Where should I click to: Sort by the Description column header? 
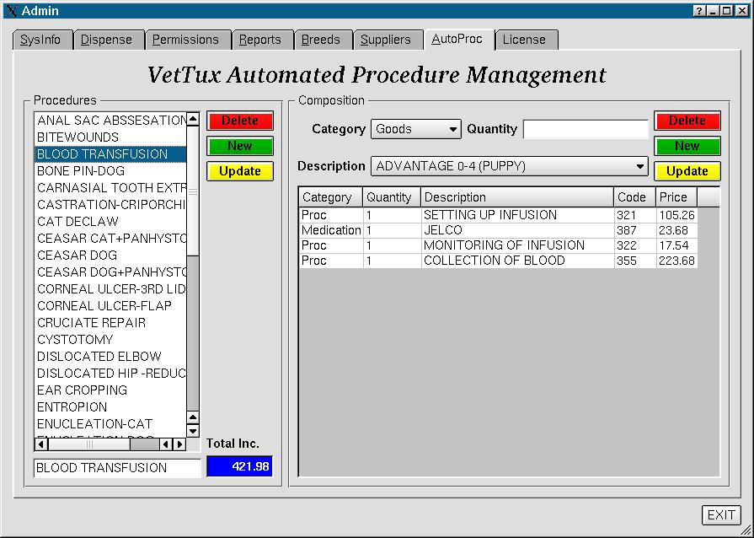[x=517, y=197]
